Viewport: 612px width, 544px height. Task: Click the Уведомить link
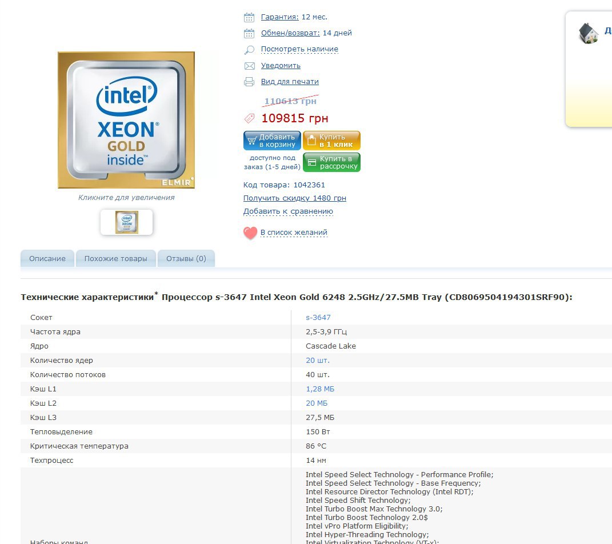coord(281,66)
